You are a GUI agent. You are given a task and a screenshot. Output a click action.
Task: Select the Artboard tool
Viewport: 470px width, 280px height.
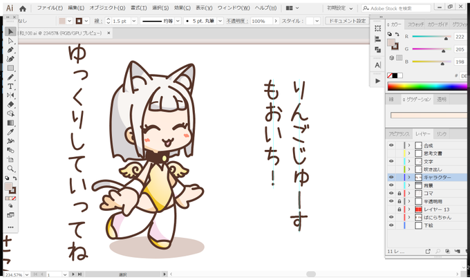(x=10, y=160)
